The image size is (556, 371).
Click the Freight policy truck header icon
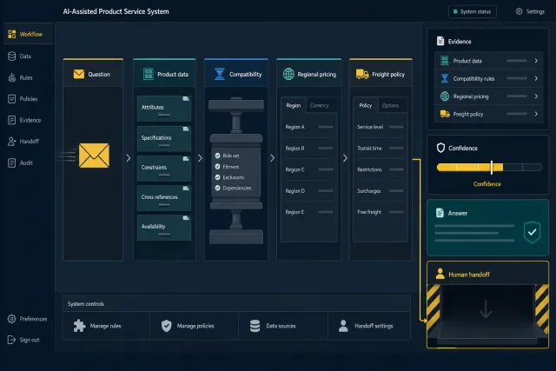[362, 74]
